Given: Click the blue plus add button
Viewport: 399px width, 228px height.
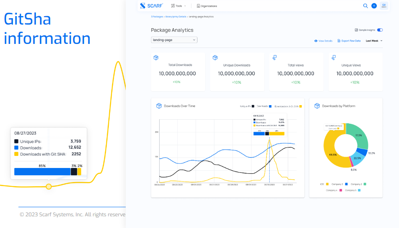Looking at the screenshot, I should point(374,6).
